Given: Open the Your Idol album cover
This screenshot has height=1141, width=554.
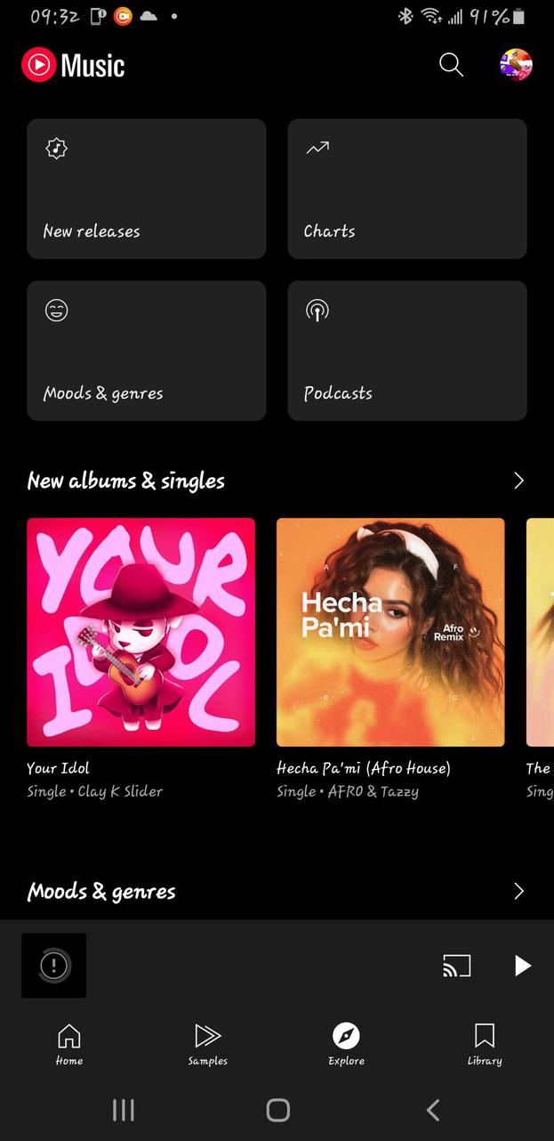Looking at the screenshot, I should coord(141,632).
